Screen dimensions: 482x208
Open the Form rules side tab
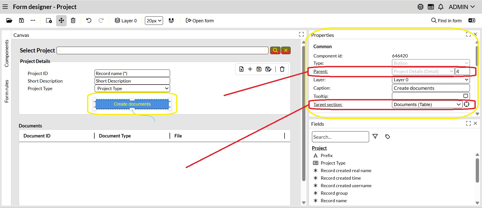pyautogui.click(x=7, y=91)
